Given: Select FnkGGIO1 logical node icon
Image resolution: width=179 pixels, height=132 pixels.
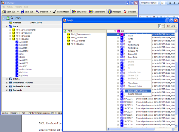Looking at the screenshot, I should pos(17,45).
